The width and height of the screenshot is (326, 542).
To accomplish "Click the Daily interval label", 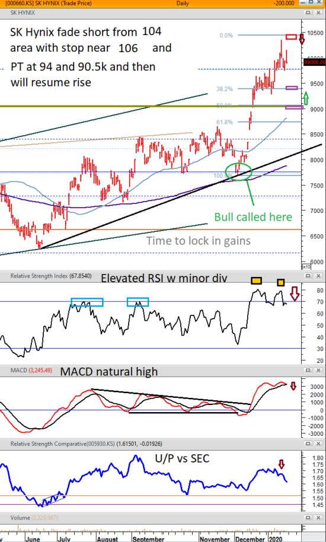I will (x=183, y=3).
